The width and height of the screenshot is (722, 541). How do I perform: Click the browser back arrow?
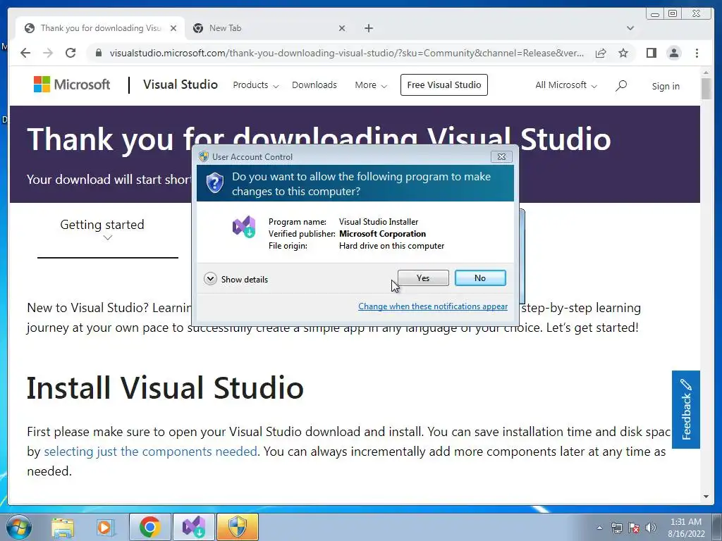coord(25,53)
